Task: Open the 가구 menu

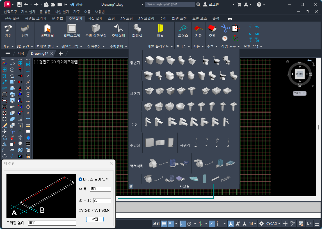Action: (x=77, y=12)
